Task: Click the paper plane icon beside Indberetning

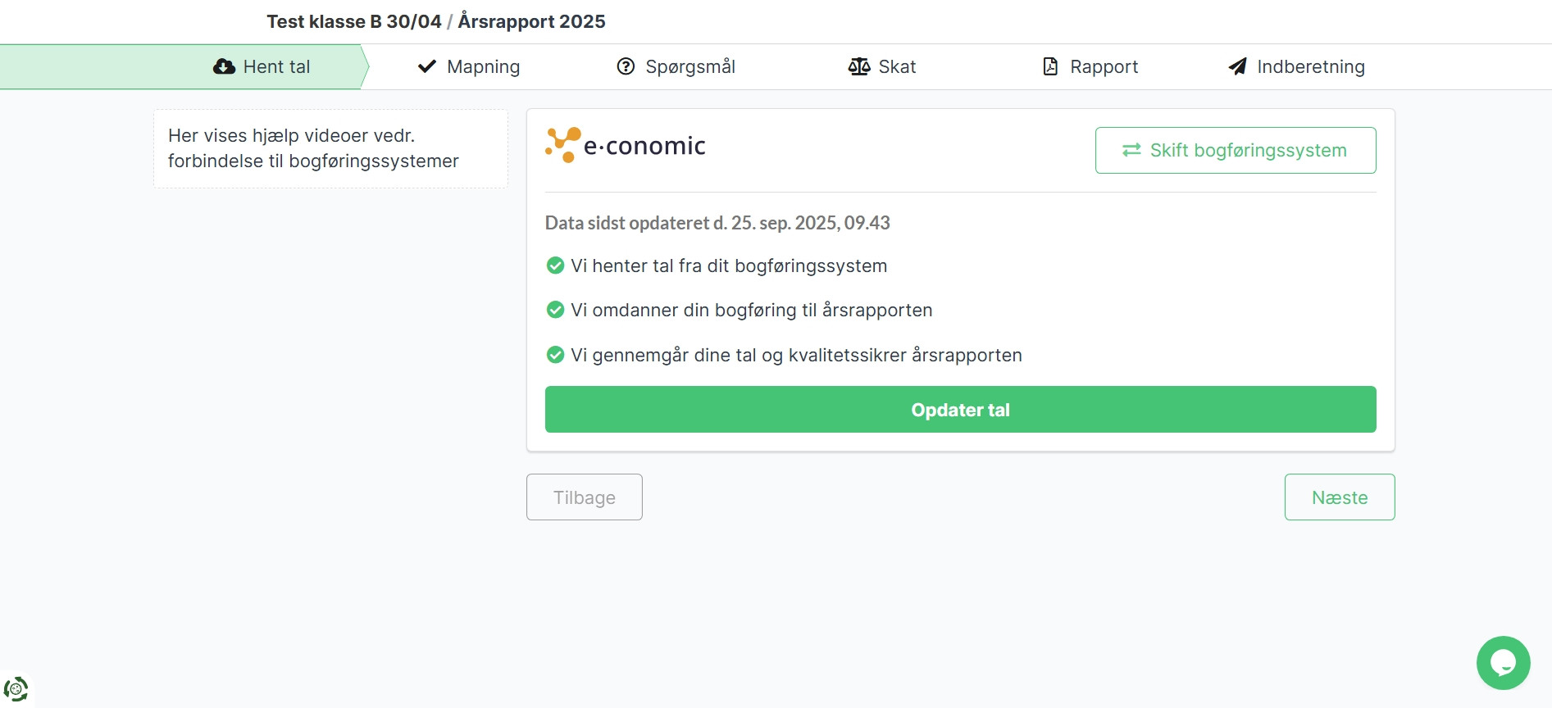Action: click(1236, 66)
